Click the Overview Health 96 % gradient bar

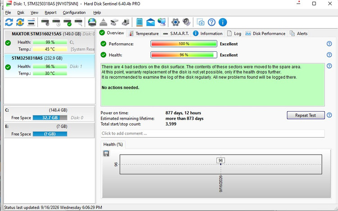[184, 55]
